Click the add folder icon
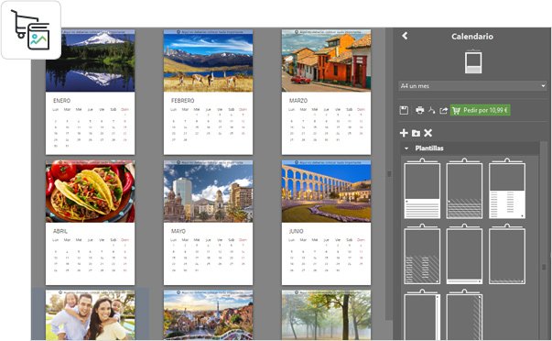 (416, 133)
